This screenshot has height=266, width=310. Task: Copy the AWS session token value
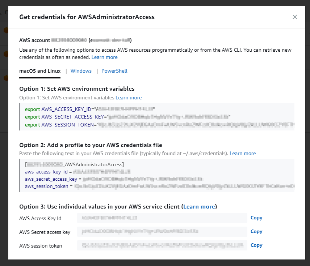click(x=256, y=245)
